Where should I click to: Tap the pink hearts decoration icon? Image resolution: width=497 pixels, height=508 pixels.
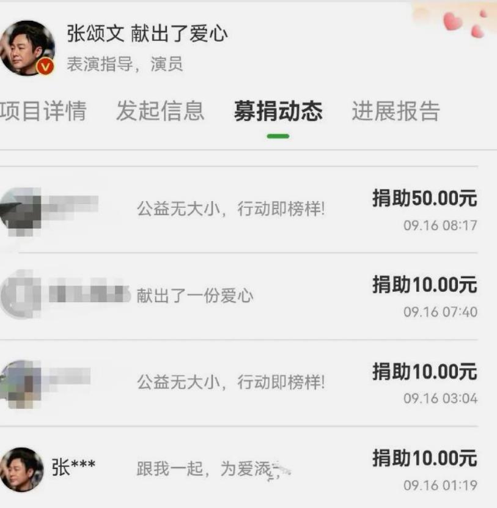point(463,24)
